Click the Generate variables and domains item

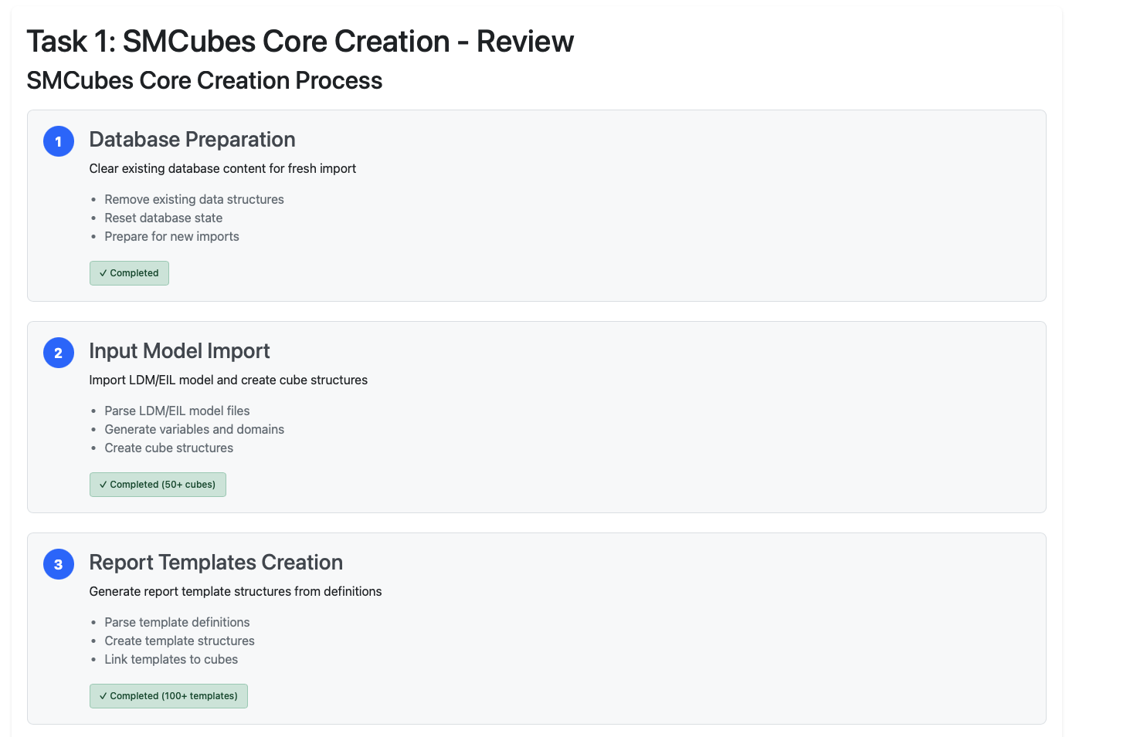coord(194,429)
